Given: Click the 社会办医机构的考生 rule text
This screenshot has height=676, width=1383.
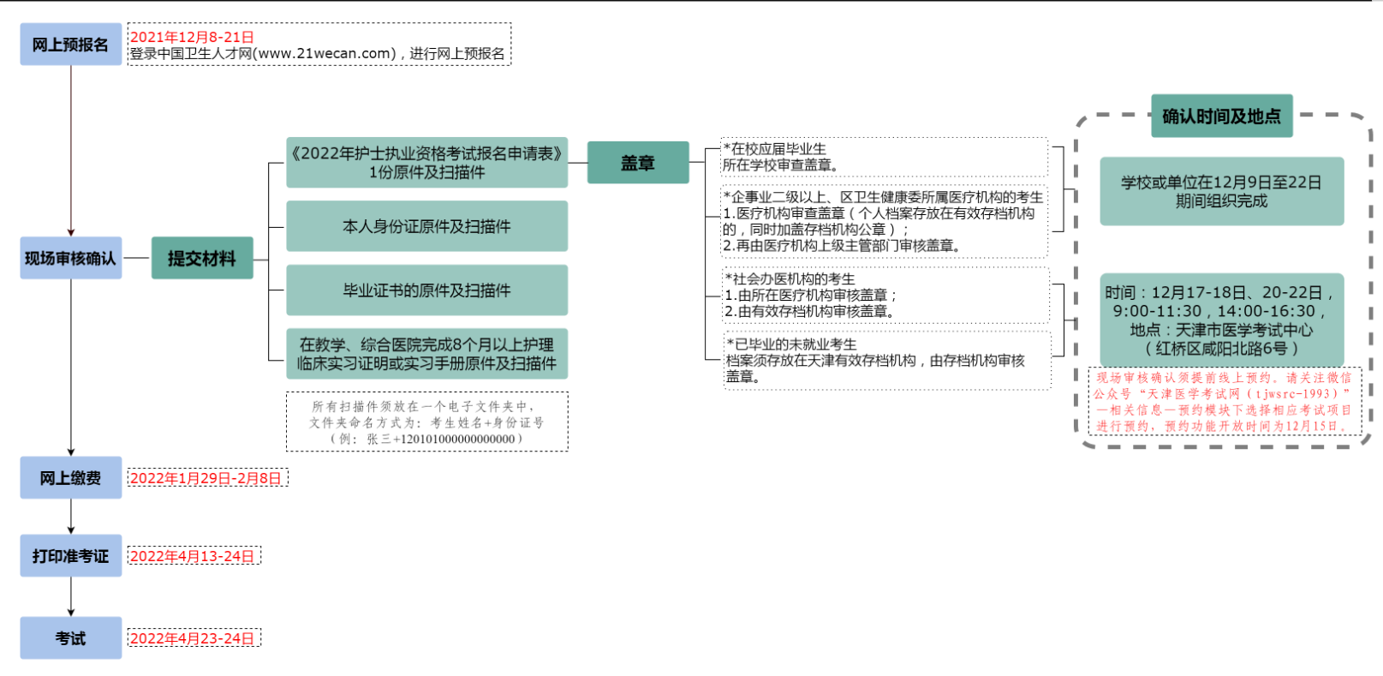Looking at the screenshot, I should tap(885, 295).
